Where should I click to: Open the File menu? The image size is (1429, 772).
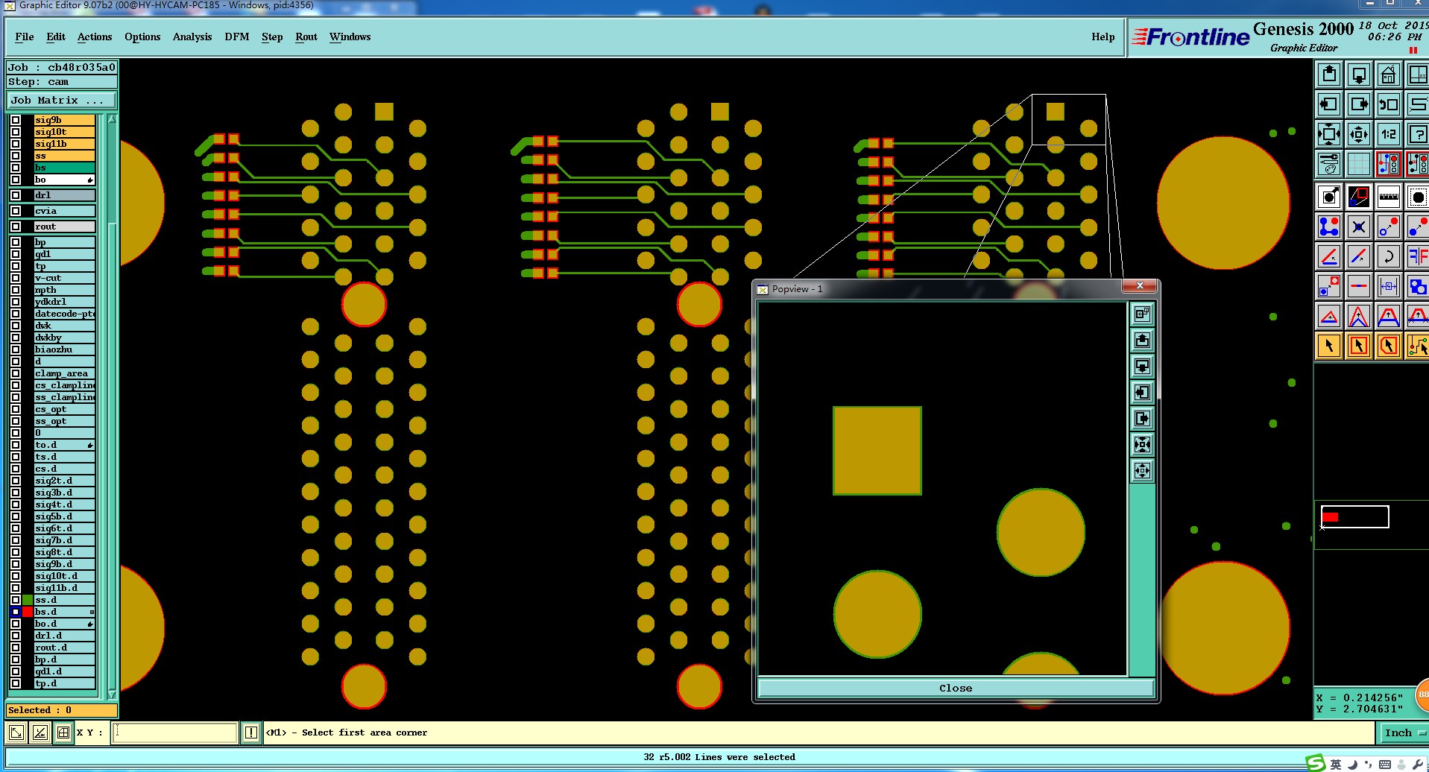tap(25, 37)
